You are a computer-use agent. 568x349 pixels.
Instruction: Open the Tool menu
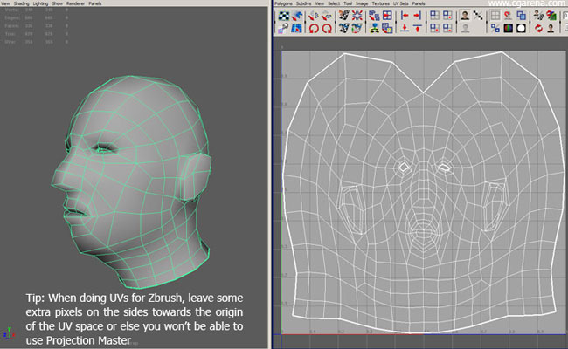click(x=348, y=3)
